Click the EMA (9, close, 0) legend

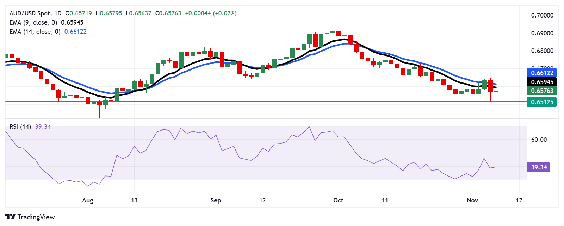click(33, 22)
